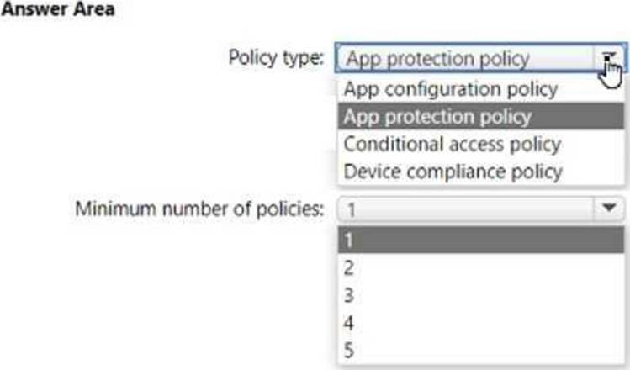Select Conditional access policy option
This screenshot has height=370, width=630.
[x=452, y=144]
